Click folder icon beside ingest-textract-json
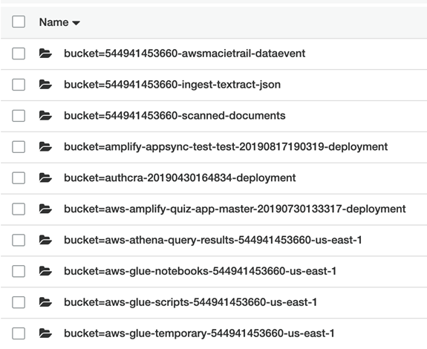The width and height of the screenshot is (427, 349). point(45,85)
